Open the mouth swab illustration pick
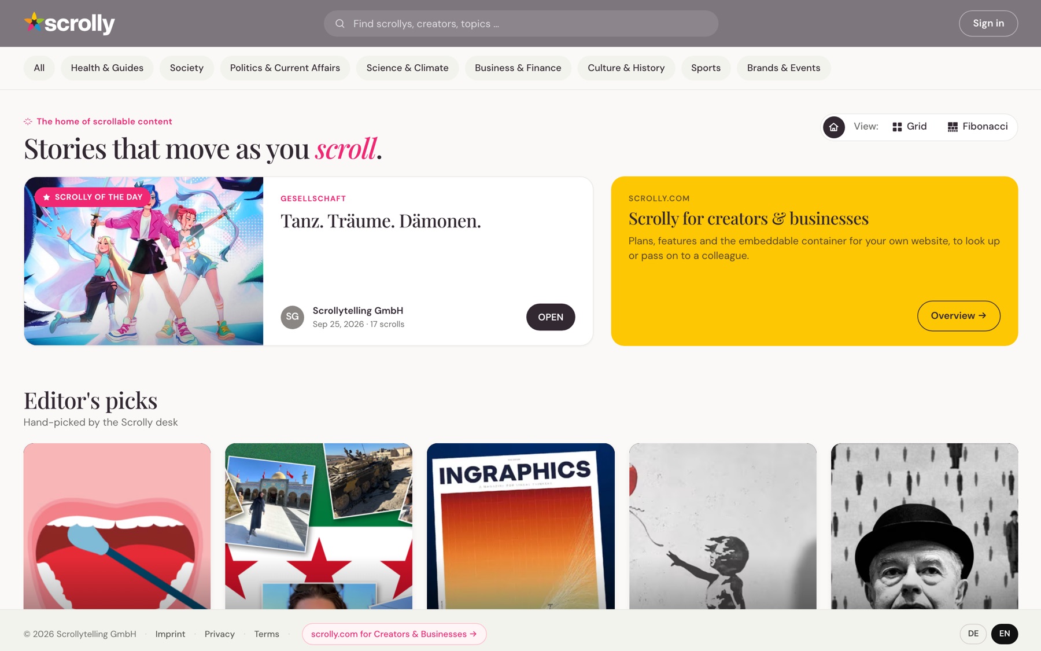The width and height of the screenshot is (1041, 651). [117, 526]
